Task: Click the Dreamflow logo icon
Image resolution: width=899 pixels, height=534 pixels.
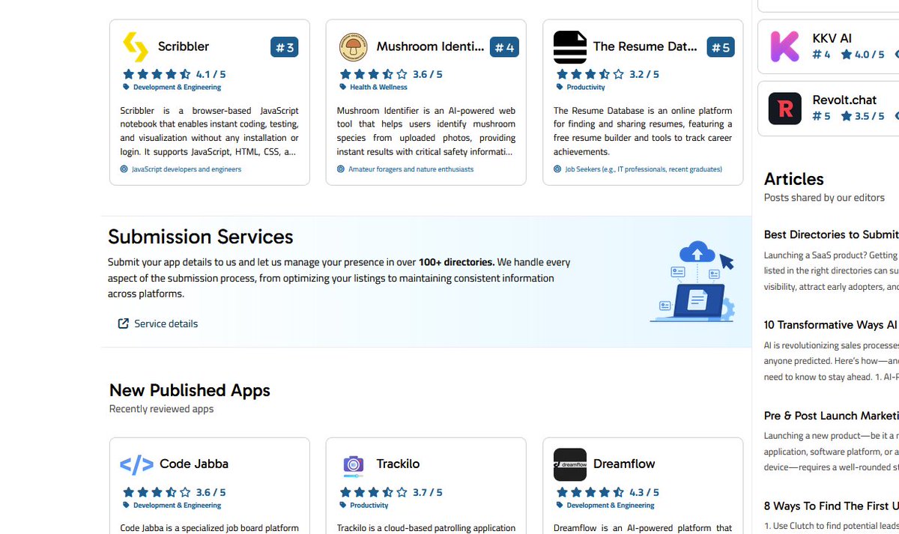Action: pos(570,464)
